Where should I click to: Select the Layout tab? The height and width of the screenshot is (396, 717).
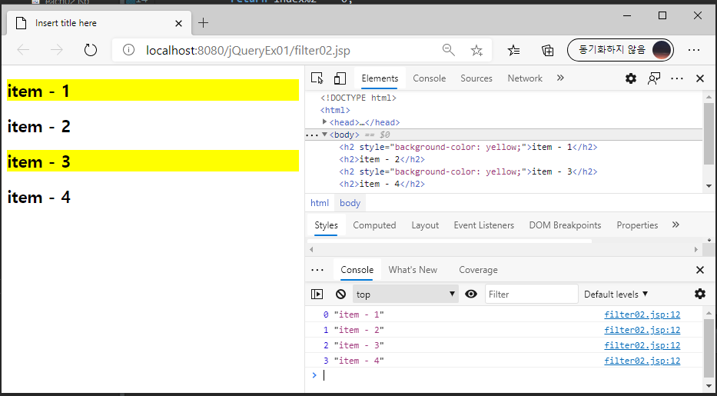pyautogui.click(x=425, y=225)
